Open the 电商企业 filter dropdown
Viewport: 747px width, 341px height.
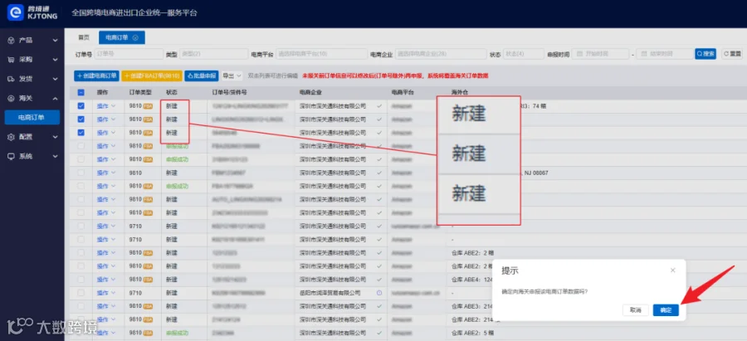441,54
